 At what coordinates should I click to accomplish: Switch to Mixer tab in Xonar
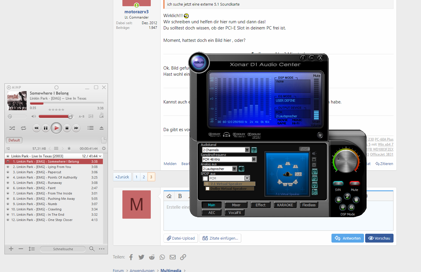(x=236, y=205)
